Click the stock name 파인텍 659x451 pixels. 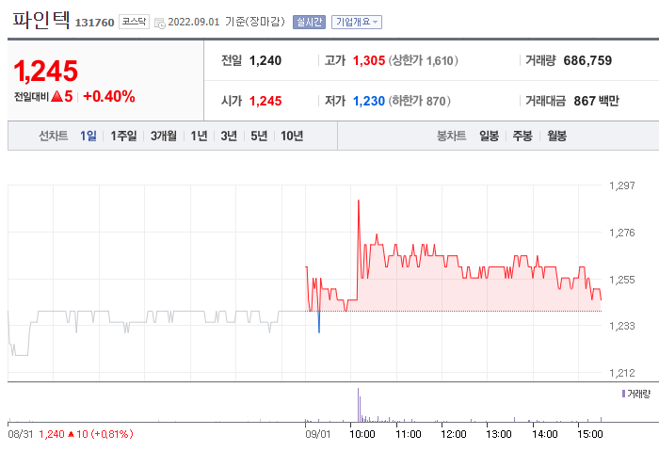40,20
